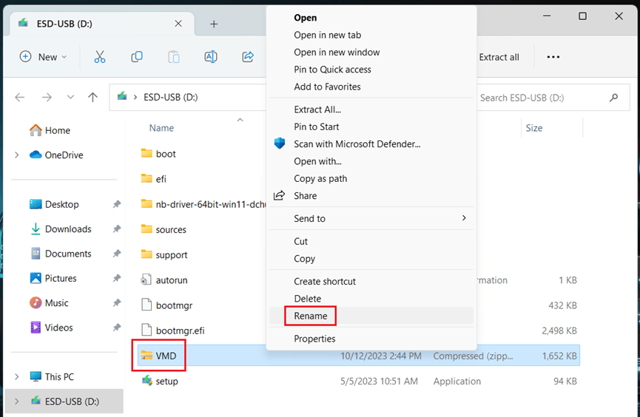This screenshot has height=417, width=640.
Task: Select Rename in the context menu
Action: pos(311,316)
